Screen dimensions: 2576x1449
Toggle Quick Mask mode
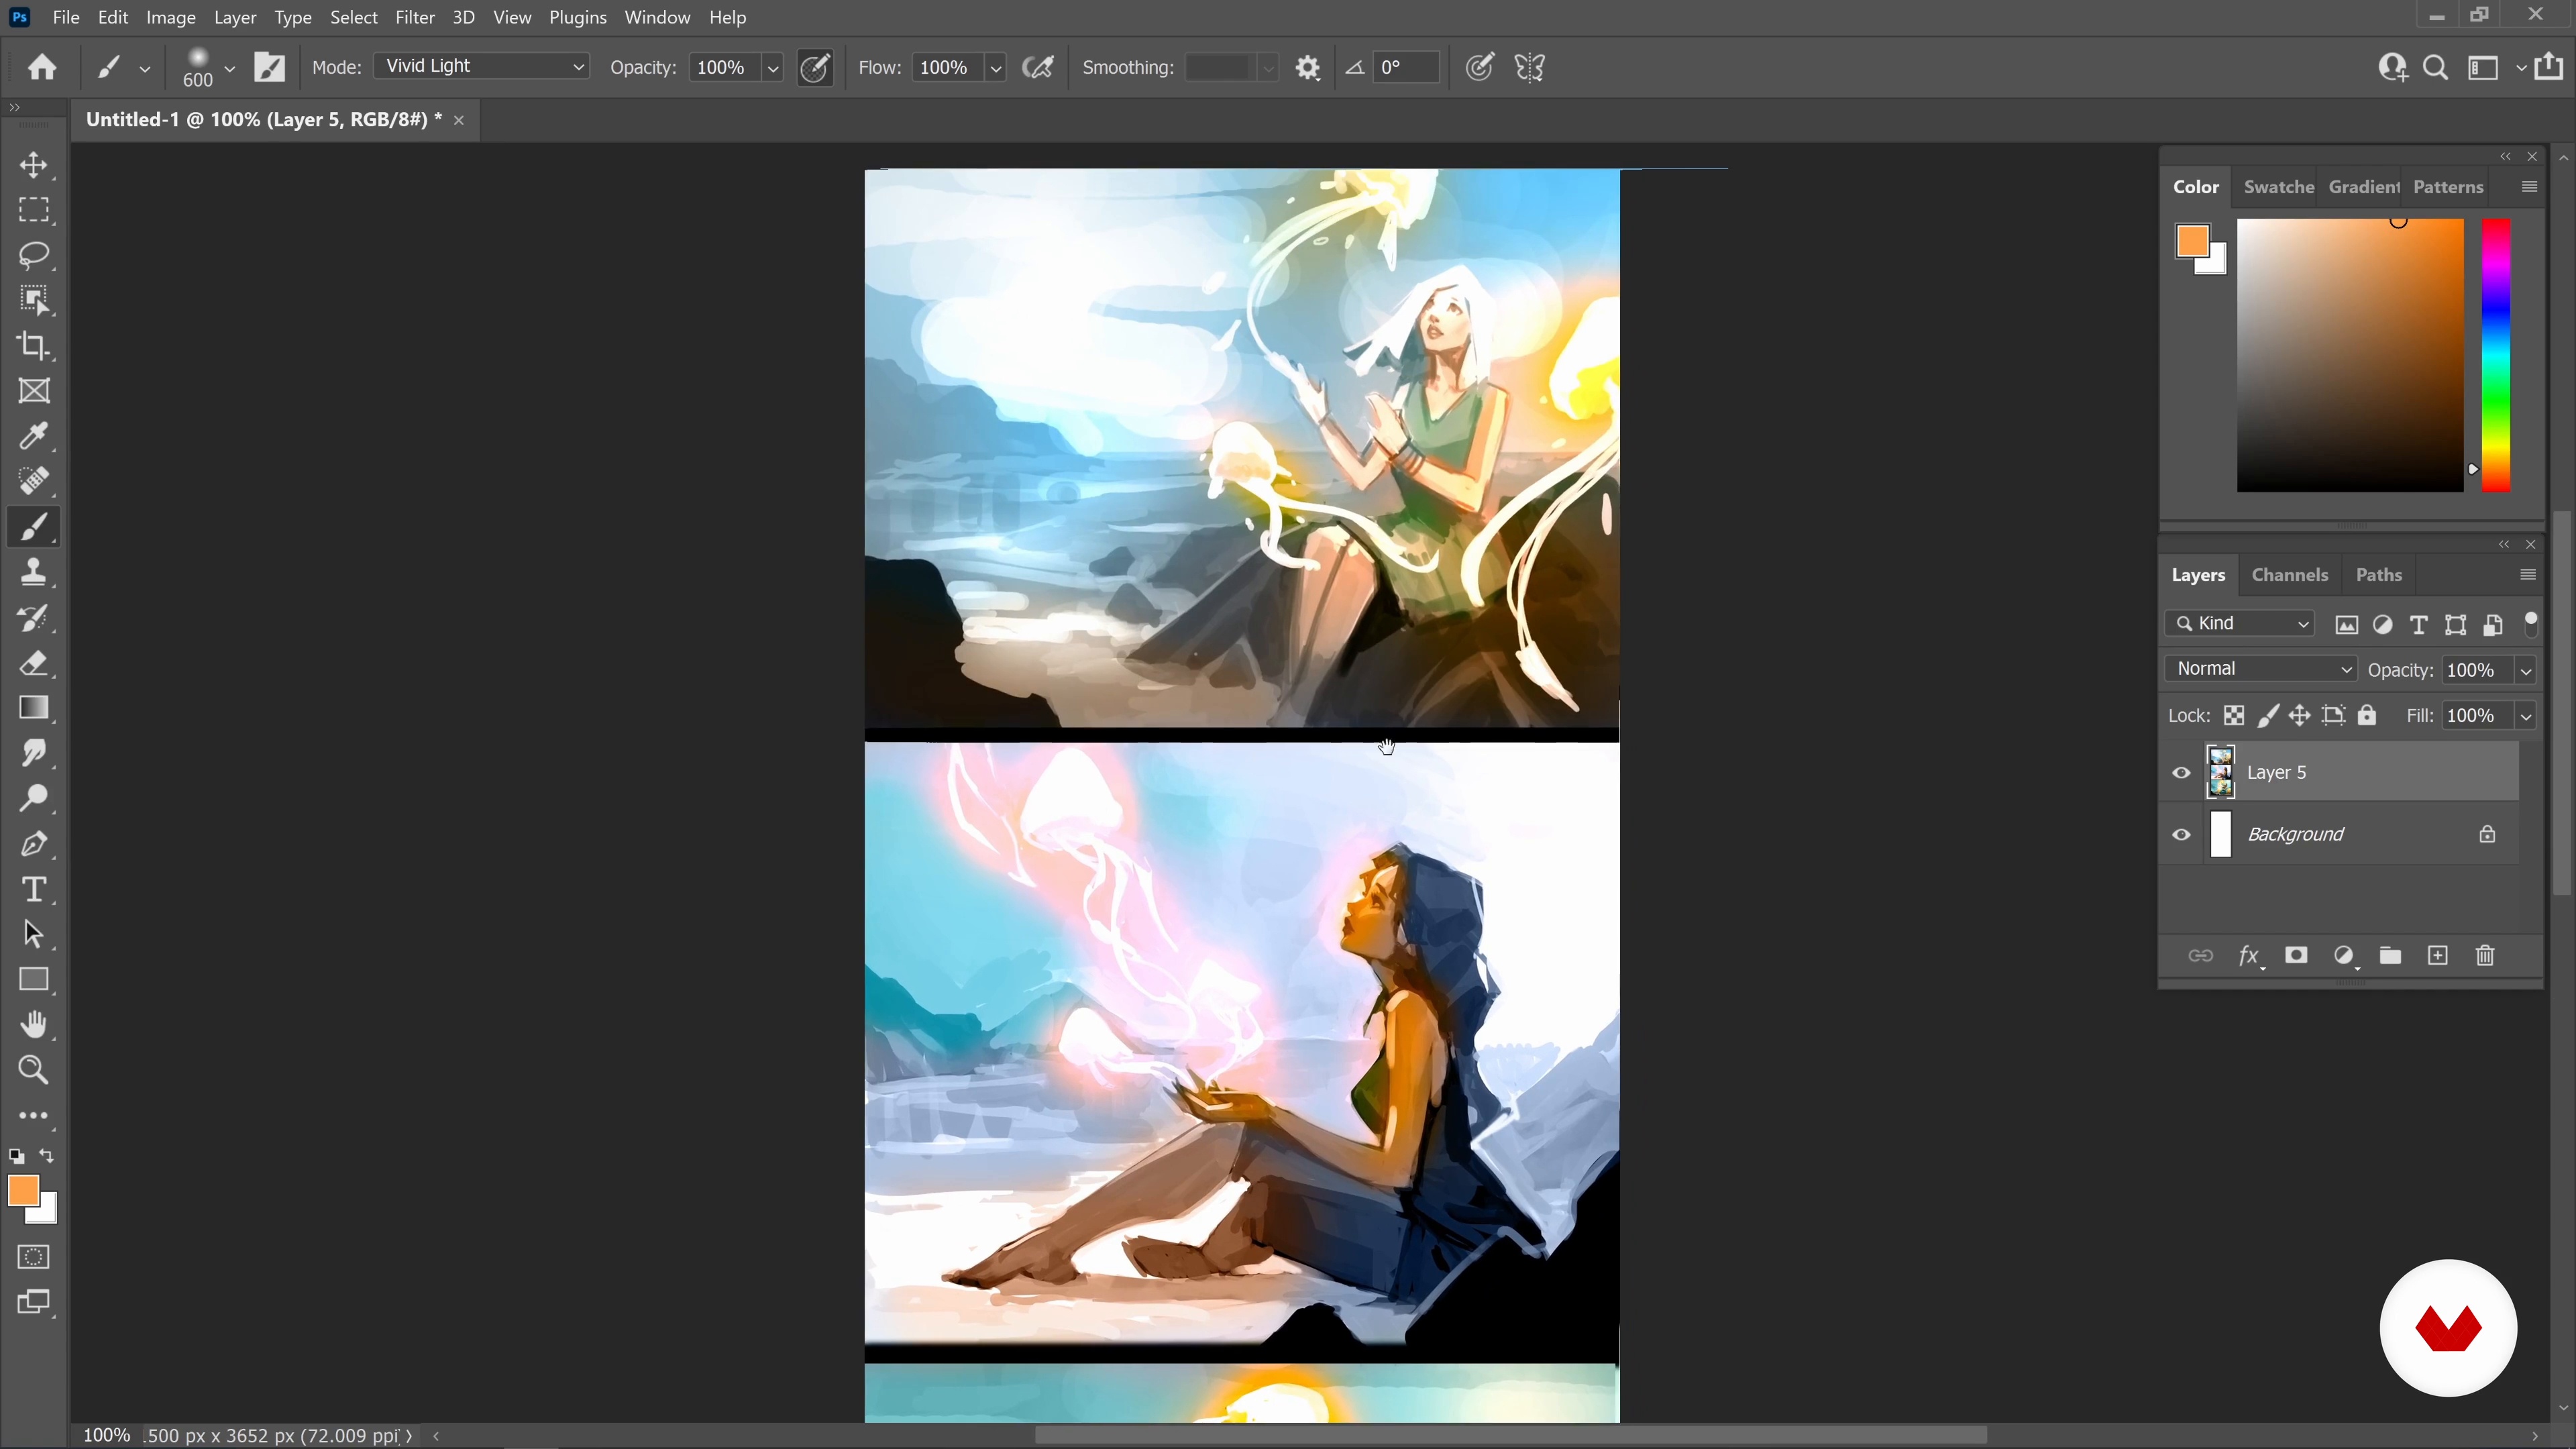coord(34,1257)
